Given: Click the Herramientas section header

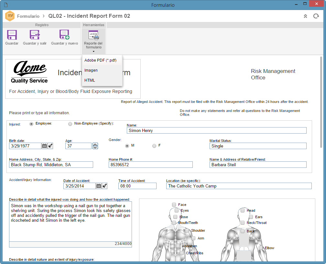Looking at the screenshot, I should pyautogui.click(x=93, y=25).
